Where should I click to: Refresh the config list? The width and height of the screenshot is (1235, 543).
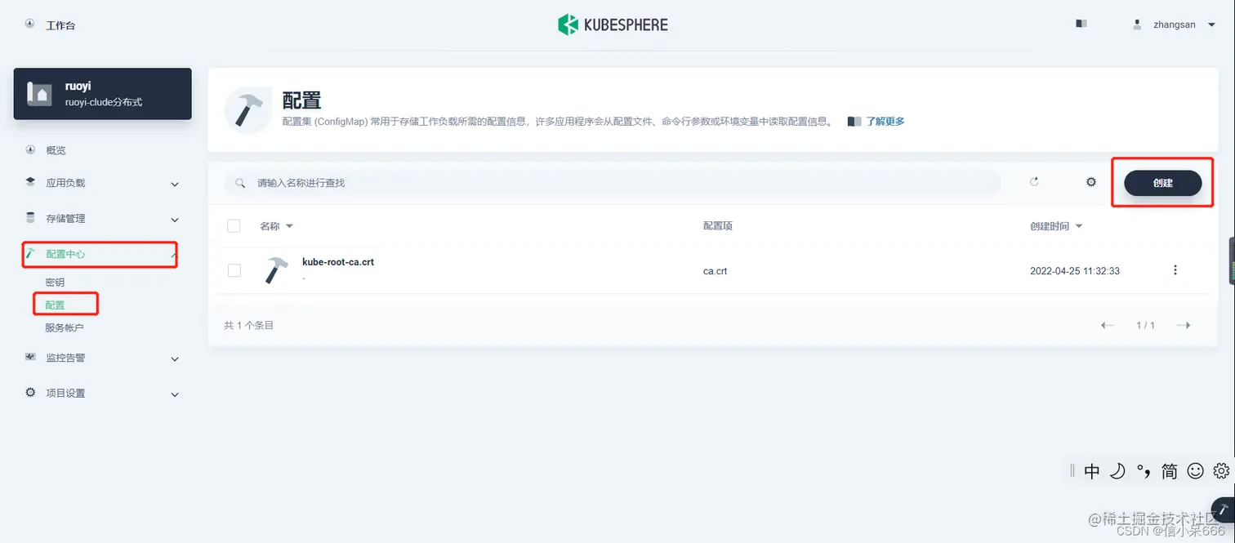(x=1034, y=182)
